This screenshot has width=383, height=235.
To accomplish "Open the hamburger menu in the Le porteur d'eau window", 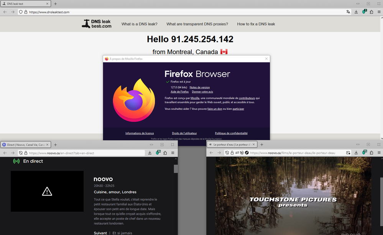I will (379, 153).
